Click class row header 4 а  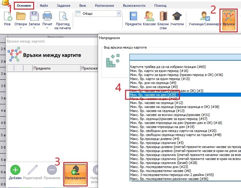click(x=3, y=110)
